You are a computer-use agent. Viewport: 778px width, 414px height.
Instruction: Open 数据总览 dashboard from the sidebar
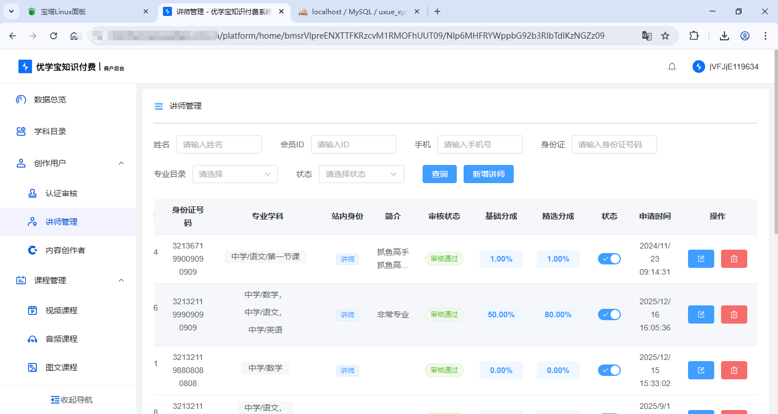click(x=50, y=100)
